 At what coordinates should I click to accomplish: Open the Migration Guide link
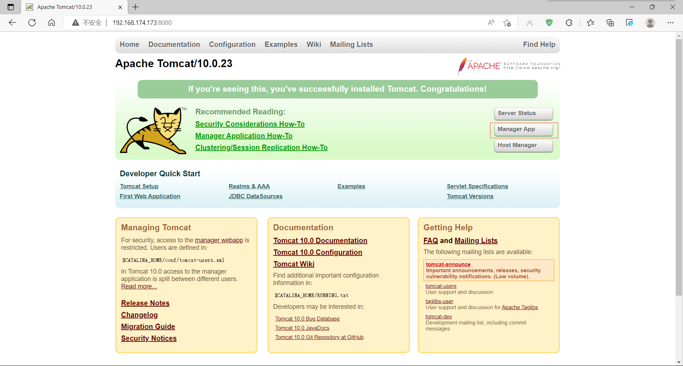[148, 327]
